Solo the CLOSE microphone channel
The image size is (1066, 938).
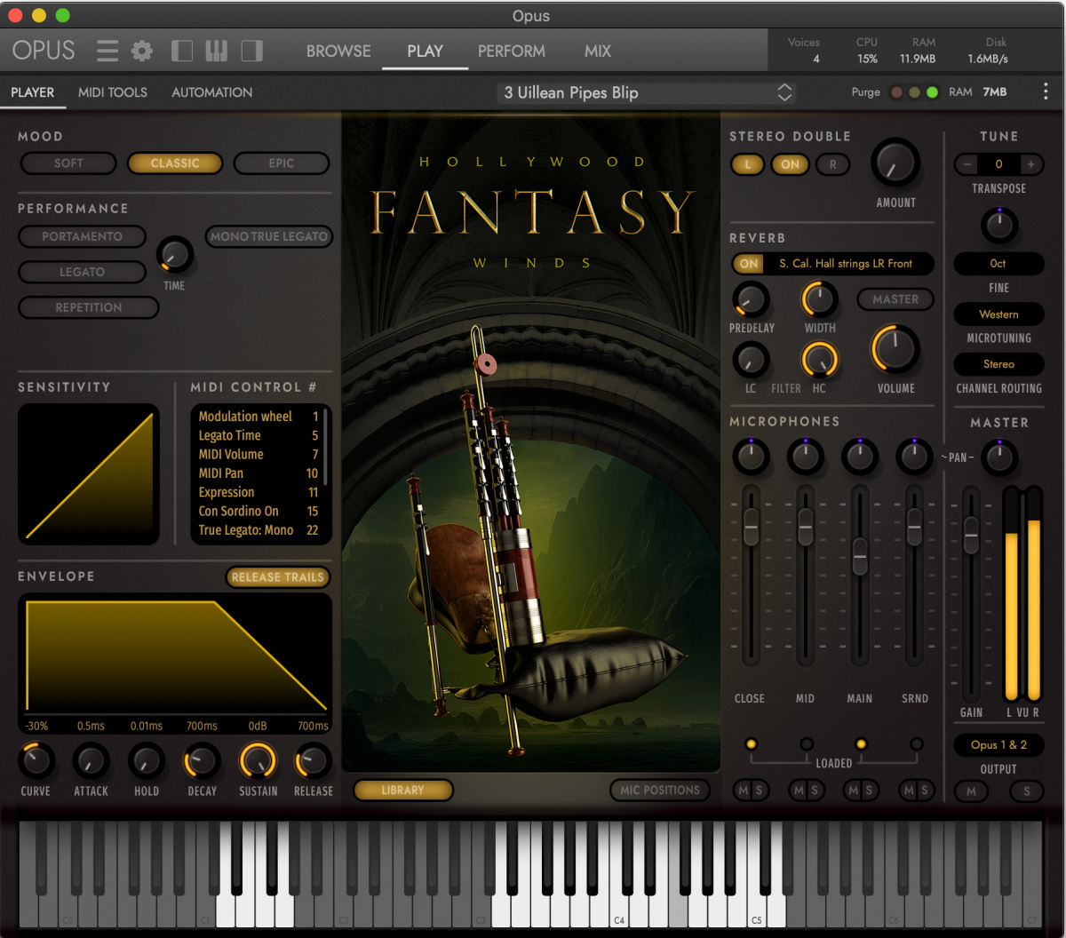[x=759, y=791]
